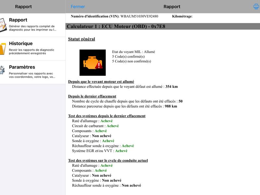Tap the printer icon in the top bar

(256, 6)
